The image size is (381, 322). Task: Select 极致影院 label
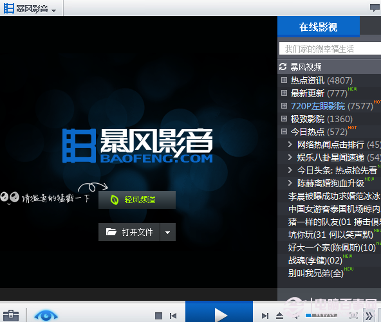(308, 119)
